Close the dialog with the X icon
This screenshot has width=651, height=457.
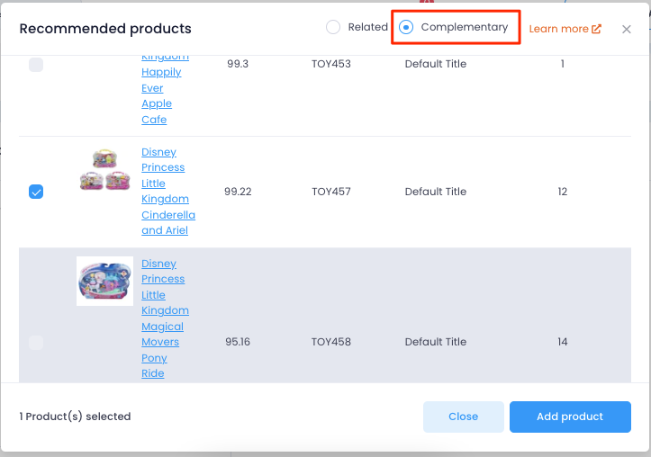click(x=627, y=29)
